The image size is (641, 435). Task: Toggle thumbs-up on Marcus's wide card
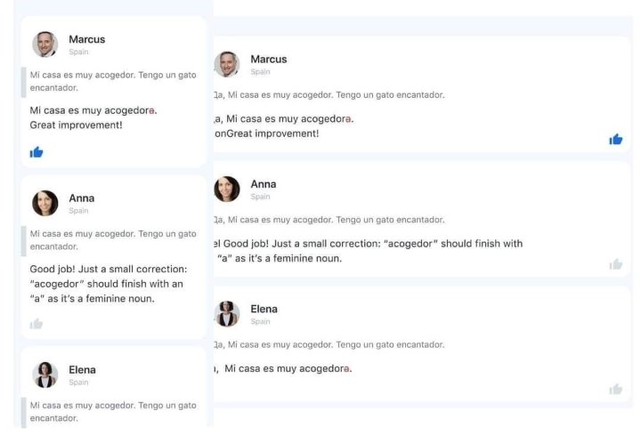[616, 140]
